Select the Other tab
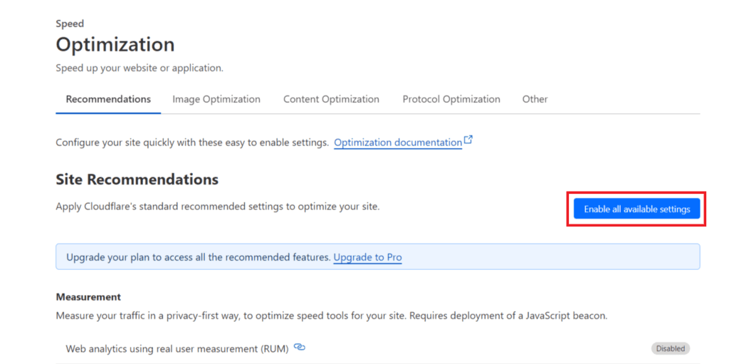This screenshot has width=729, height=364. [x=535, y=99]
